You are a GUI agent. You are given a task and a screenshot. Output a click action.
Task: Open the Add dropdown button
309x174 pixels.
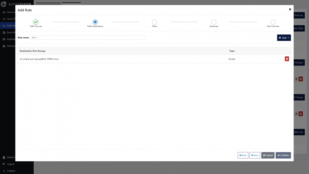coord(284,38)
